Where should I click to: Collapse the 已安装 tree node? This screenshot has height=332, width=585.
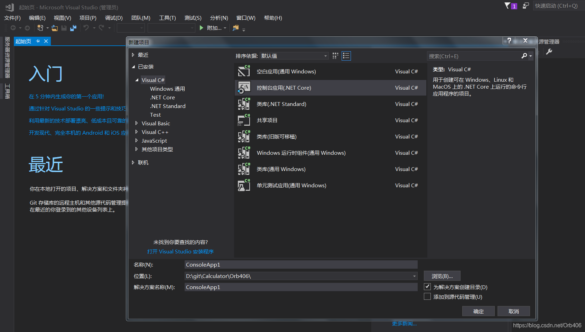pyautogui.click(x=133, y=67)
